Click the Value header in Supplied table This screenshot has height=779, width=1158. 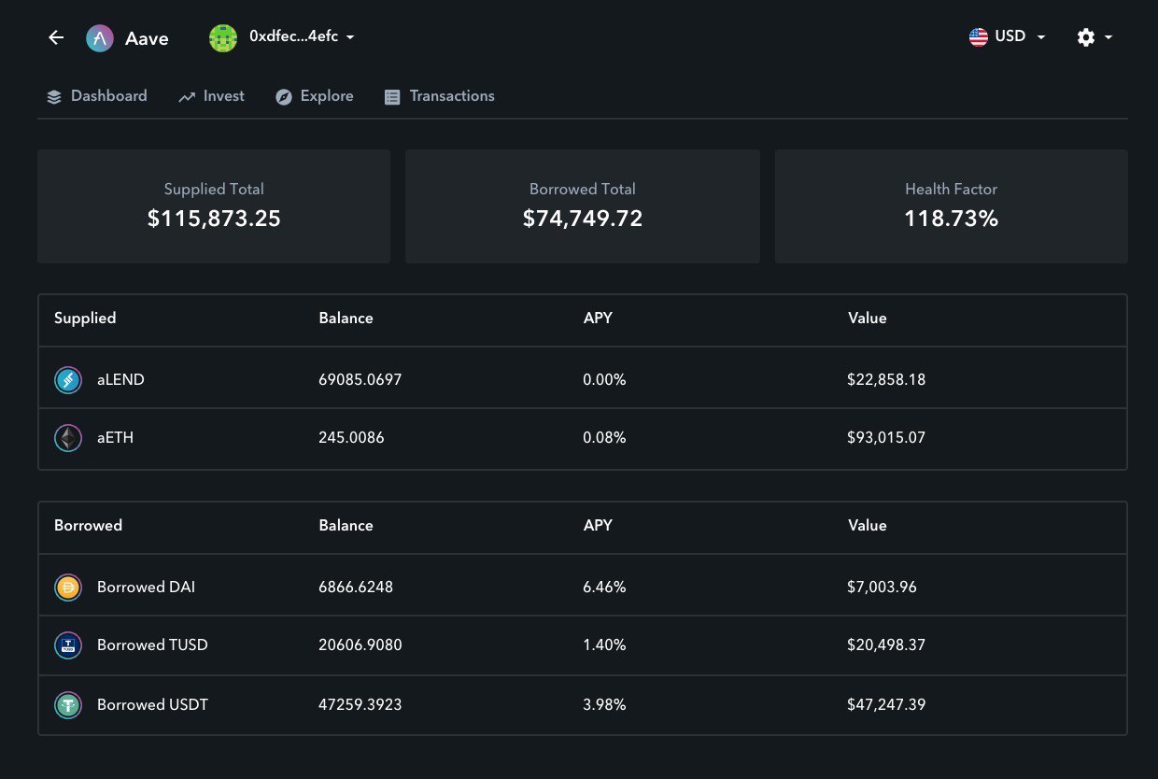tap(868, 318)
